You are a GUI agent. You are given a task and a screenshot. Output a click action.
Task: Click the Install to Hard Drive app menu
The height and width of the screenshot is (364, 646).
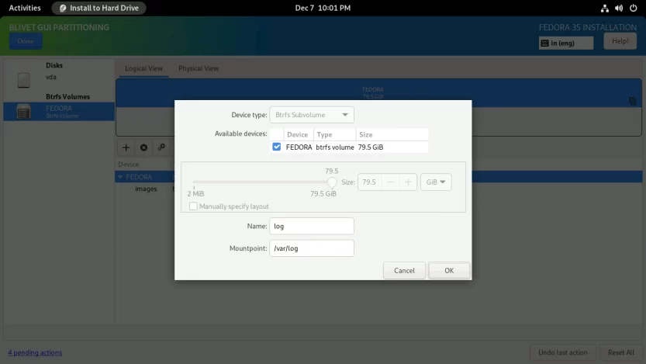(x=99, y=8)
